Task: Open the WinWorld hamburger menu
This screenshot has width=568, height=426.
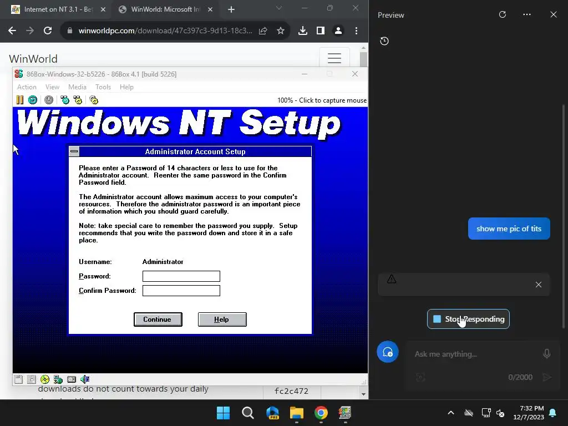Action: point(334,58)
